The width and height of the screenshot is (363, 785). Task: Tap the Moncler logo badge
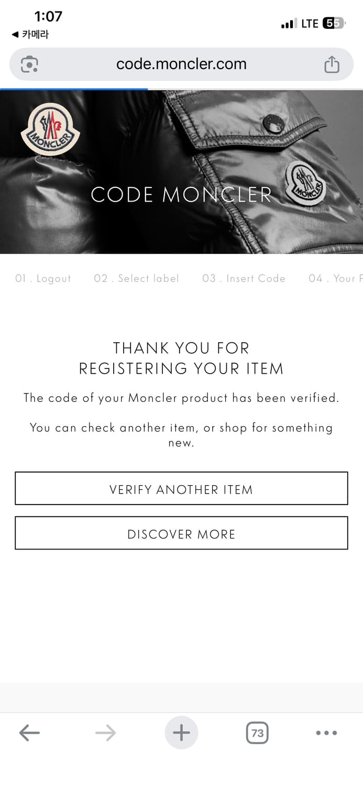pos(50,129)
